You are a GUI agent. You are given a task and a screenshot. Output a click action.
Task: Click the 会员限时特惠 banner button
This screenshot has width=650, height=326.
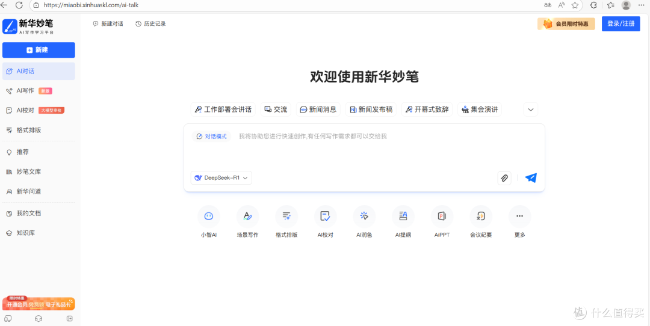[x=566, y=23]
